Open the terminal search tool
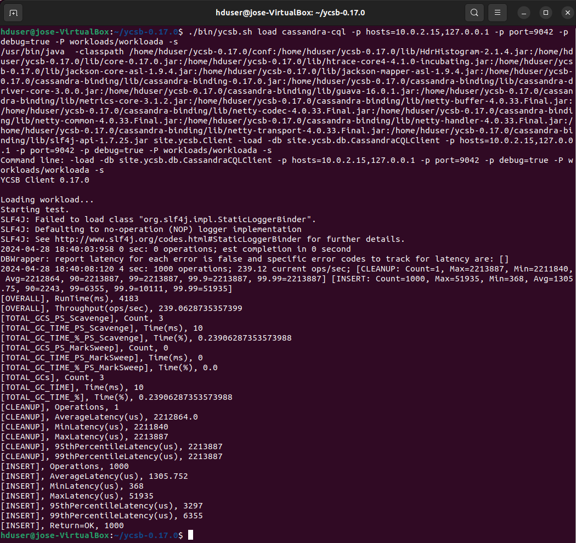The image size is (576, 543). [475, 13]
